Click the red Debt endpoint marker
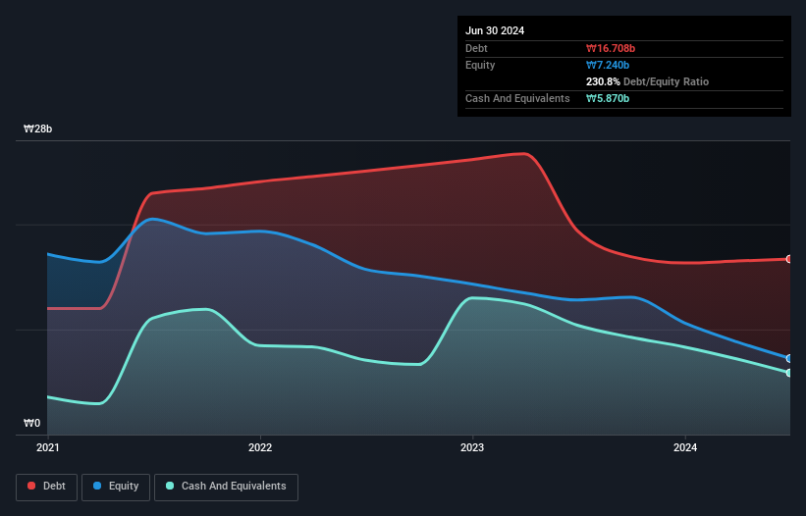This screenshot has height=516, width=806. pyautogui.click(x=789, y=259)
